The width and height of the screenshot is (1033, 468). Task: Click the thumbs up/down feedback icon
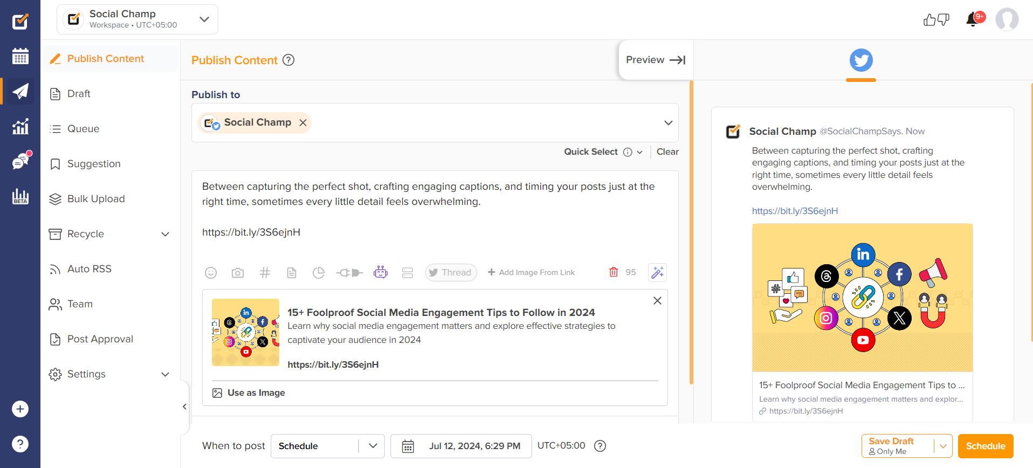tap(936, 19)
